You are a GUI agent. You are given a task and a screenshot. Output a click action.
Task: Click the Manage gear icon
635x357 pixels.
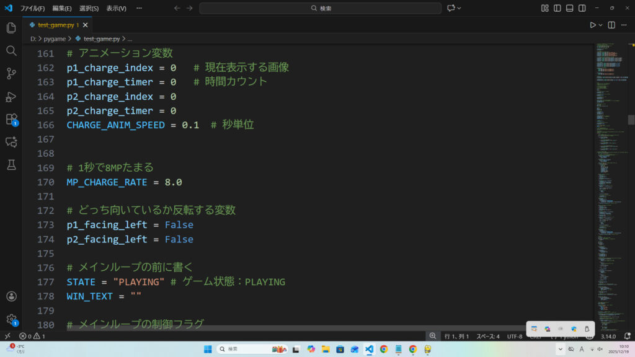tap(11, 319)
